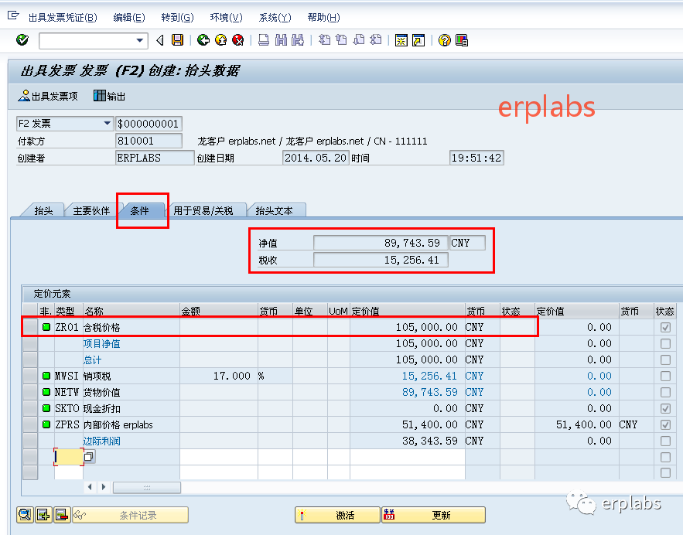Click the green Enter checkmark icon
The image size is (683, 535).
tap(22, 39)
